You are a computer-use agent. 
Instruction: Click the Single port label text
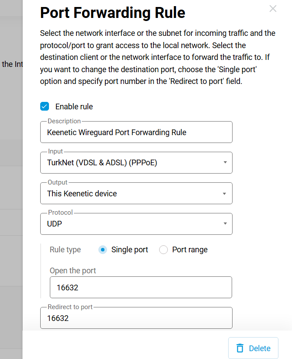pos(130,250)
